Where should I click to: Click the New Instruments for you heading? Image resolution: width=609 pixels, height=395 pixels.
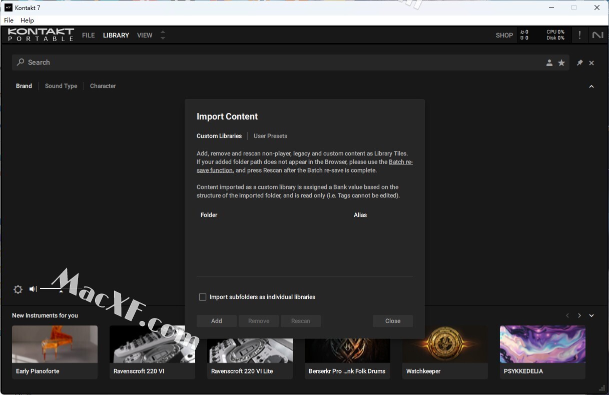[45, 315]
